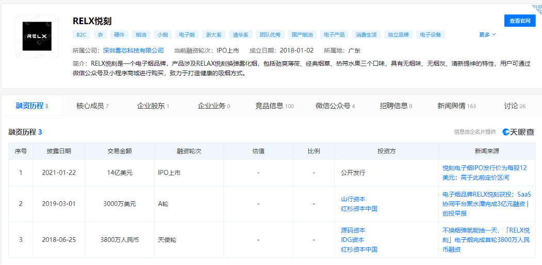Select the B2C tag
The image size is (542, 265).
[81, 35]
